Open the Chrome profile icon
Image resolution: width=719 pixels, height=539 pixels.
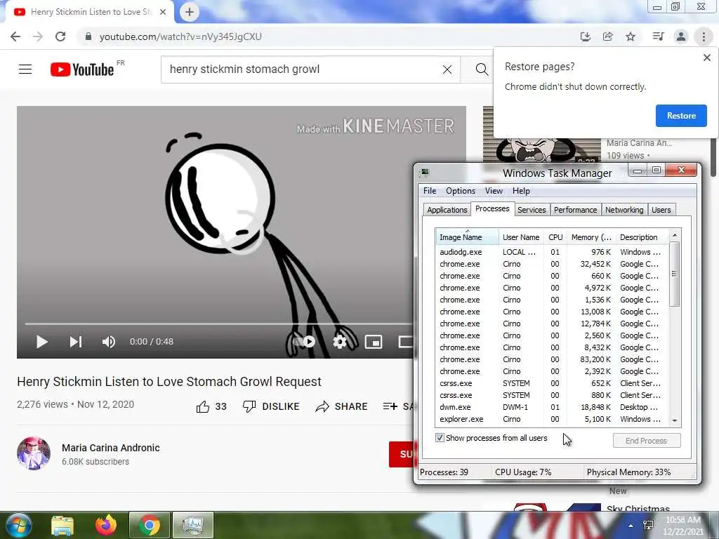tap(681, 36)
